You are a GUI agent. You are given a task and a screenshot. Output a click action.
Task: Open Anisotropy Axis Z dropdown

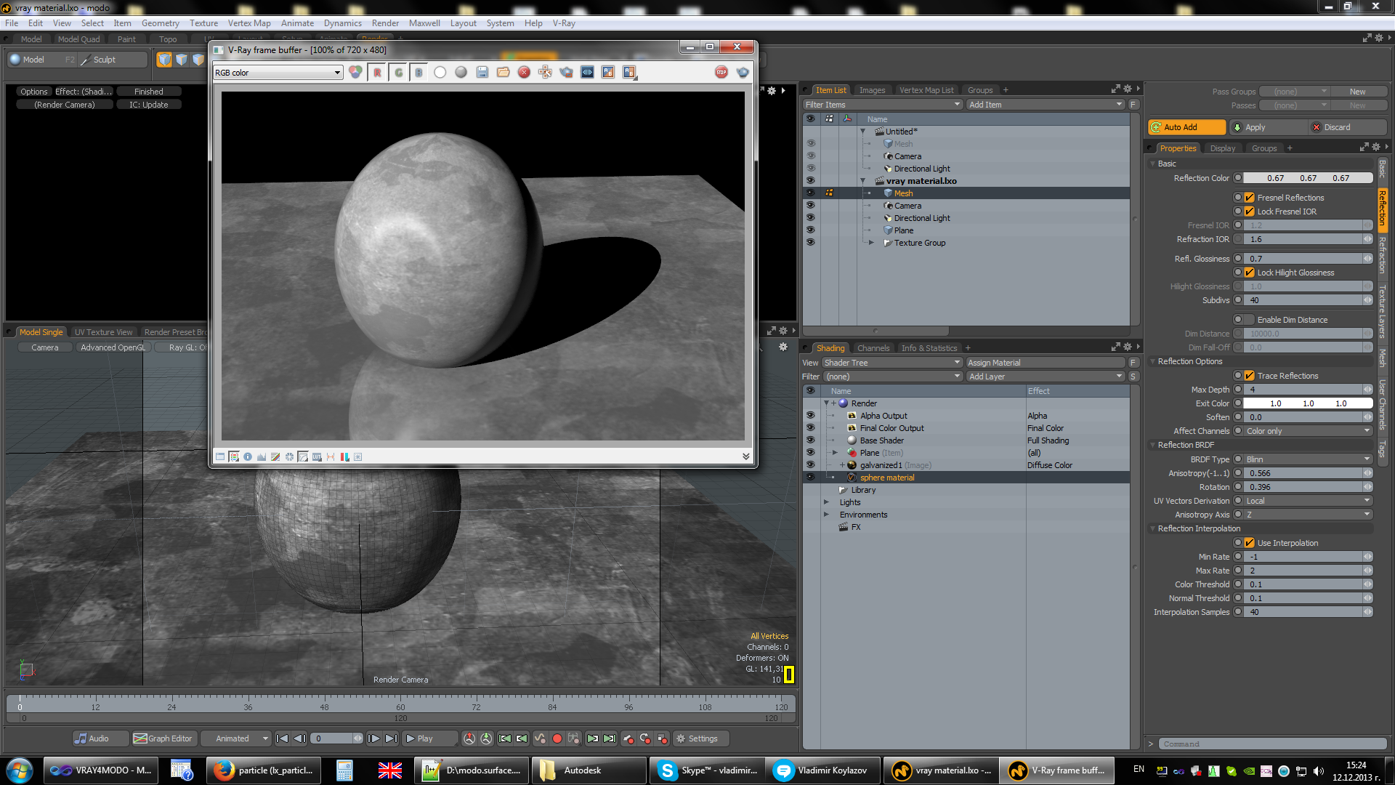tap(1308, 515)
